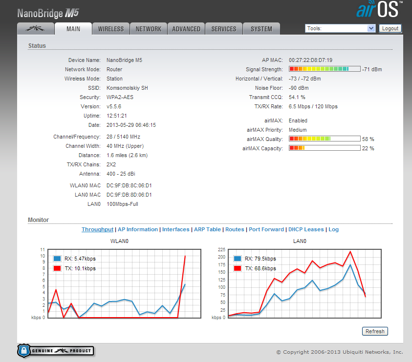This screenshot has width=412, height=362.
Task: Log out using the Logout button
Action: (390, 28)
